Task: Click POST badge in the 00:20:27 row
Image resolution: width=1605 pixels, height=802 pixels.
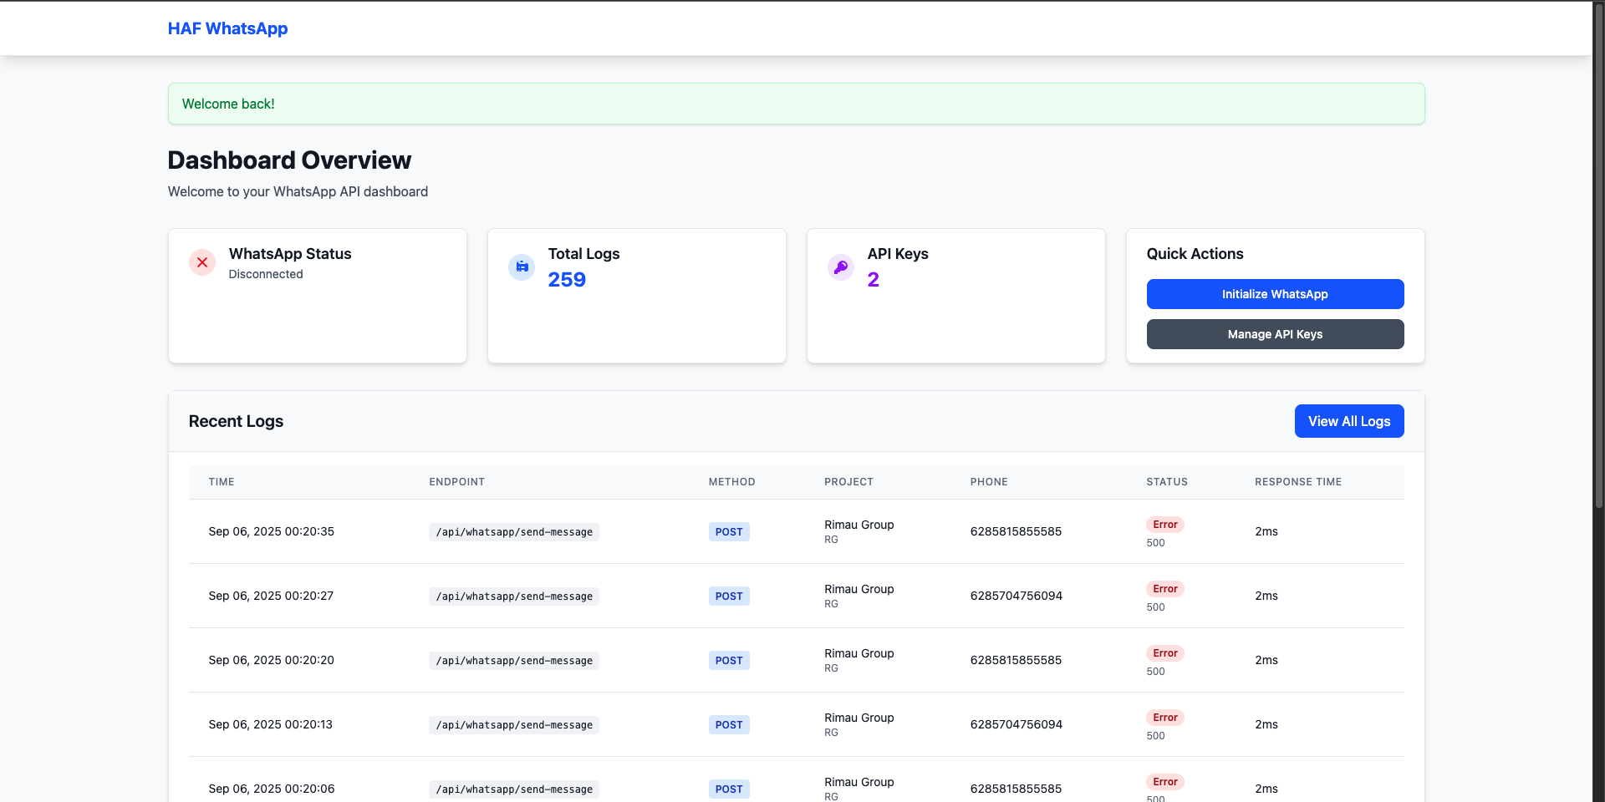Action: (728, 596)
